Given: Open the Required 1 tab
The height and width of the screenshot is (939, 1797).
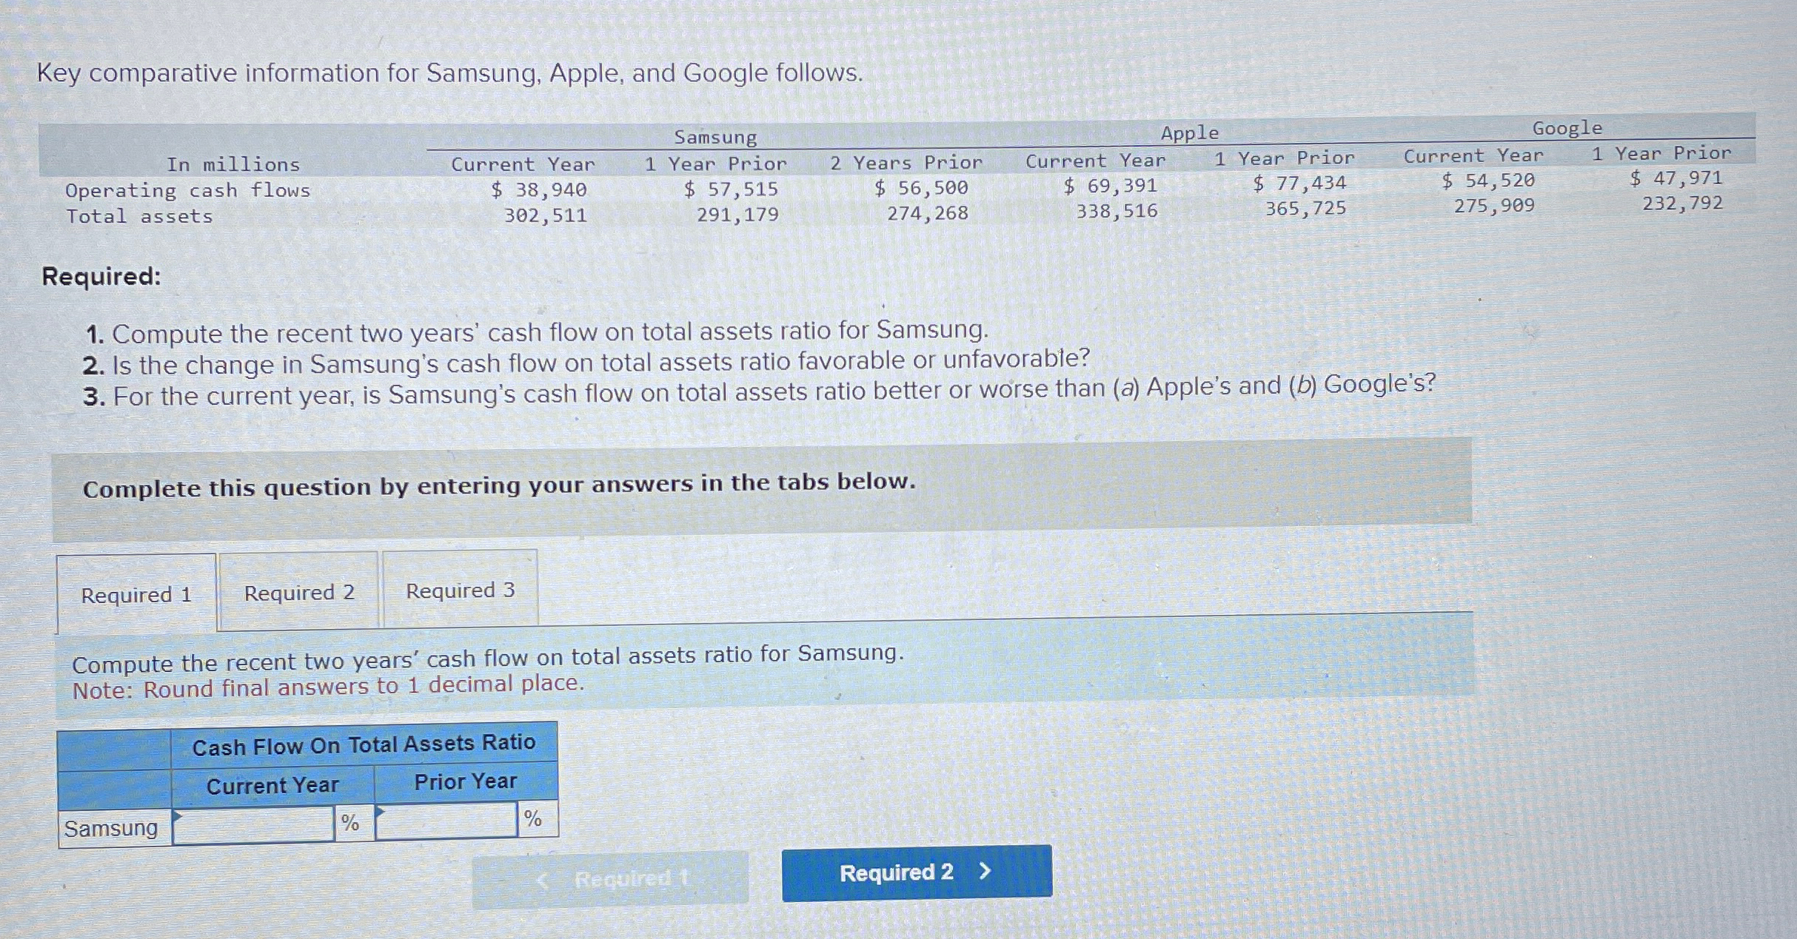Looking at the screenshot, I should [136, 594].
